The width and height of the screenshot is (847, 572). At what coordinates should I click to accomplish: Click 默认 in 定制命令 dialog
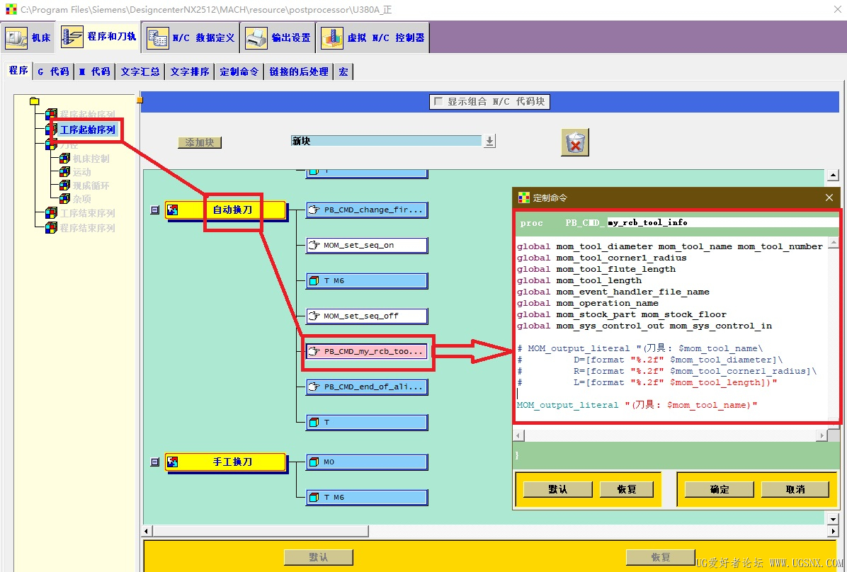[x=558, y=489]
